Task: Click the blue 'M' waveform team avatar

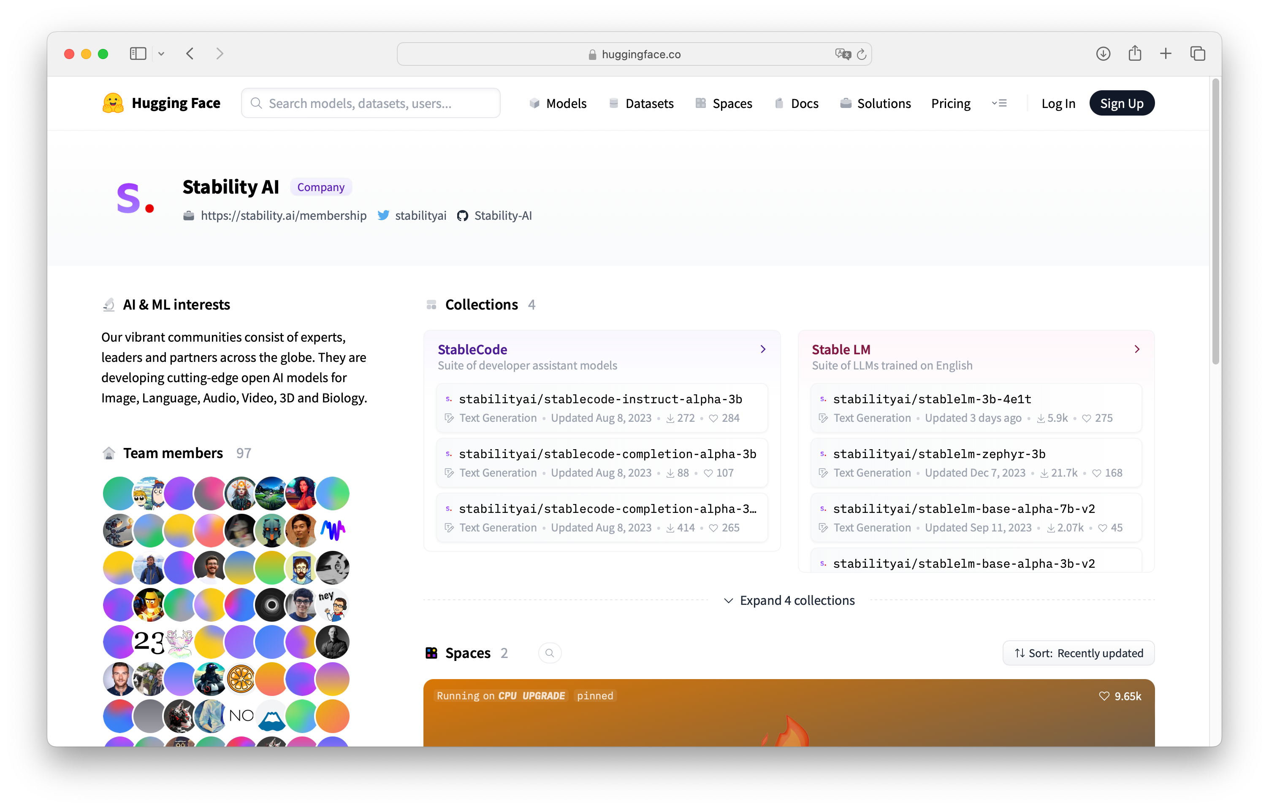Action: 333,530
